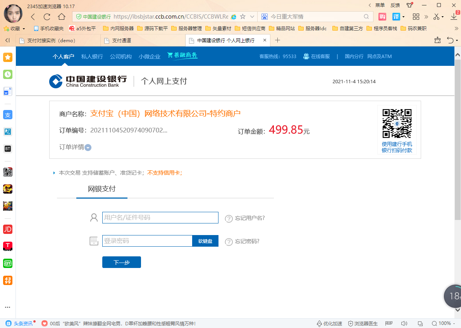This screenshot has height=328, width=461.
Task: Open sidebar JD icon
Action: 8,229
